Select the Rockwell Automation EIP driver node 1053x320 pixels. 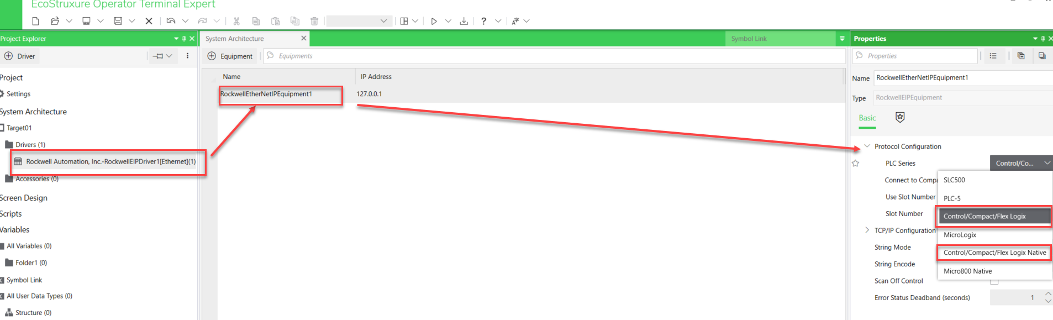105,161
